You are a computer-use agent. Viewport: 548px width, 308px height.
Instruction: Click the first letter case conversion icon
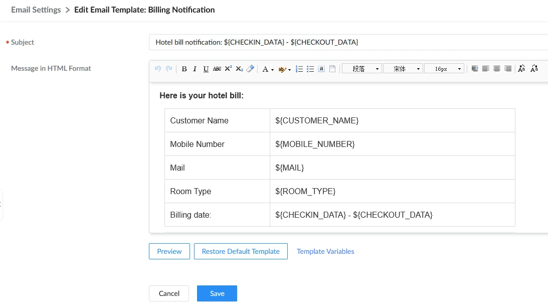[x=521, y=69]
